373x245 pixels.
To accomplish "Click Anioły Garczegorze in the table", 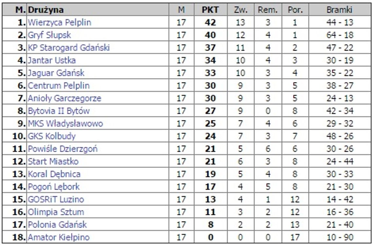I will (64, 98).
